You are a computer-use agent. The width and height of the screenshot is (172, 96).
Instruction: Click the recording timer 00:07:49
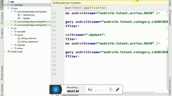tap(73, 91)
